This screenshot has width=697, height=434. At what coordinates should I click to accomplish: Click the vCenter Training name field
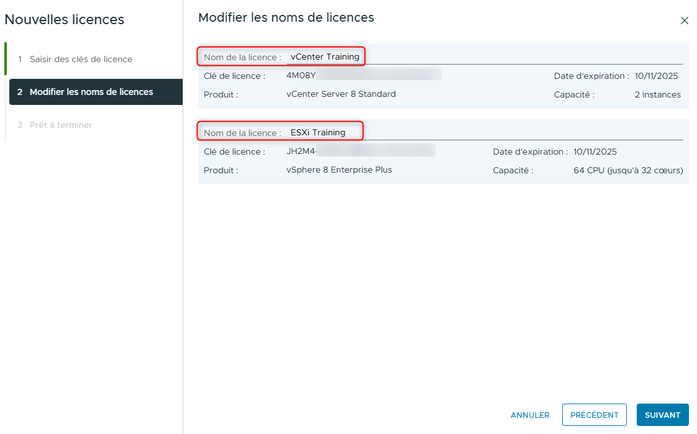[x=326, y=57]
